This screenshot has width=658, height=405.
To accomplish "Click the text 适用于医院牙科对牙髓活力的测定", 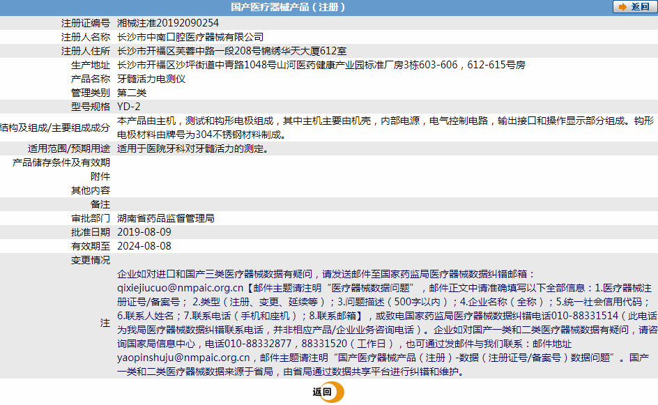I will 192,148.
